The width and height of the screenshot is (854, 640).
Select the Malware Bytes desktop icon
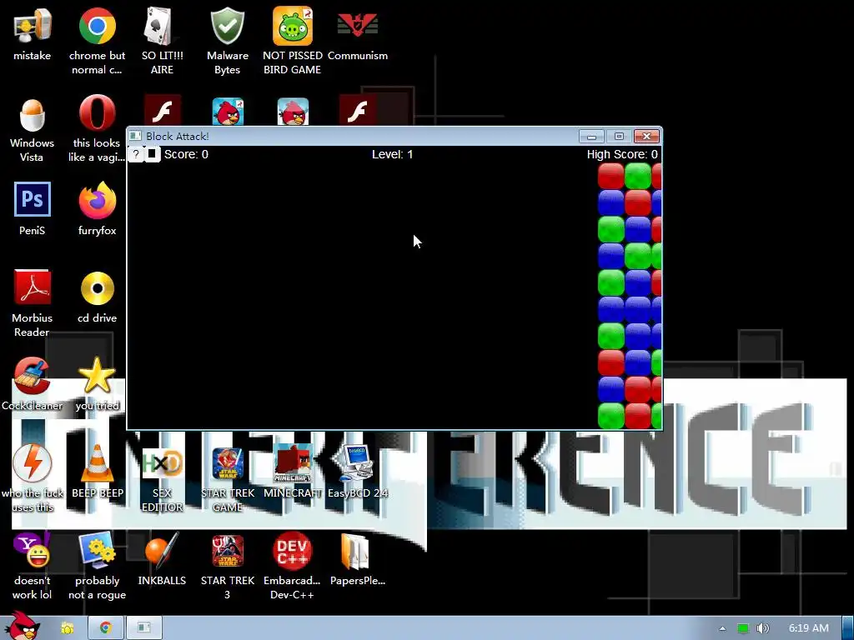pyautogui.click(x=227, y=42)
